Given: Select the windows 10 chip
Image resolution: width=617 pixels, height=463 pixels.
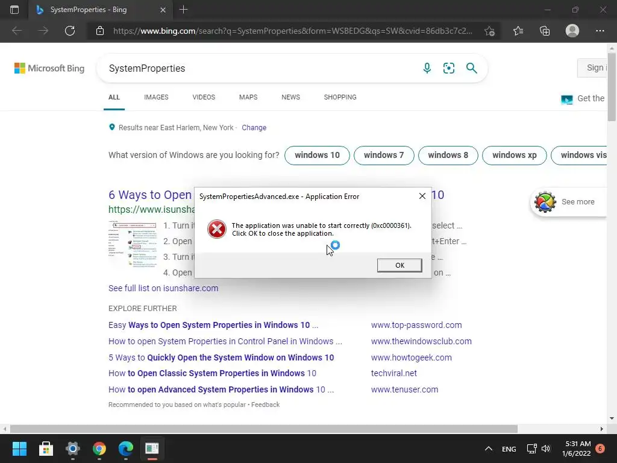Looking at the screenshot, I should (x=317, y=155).
